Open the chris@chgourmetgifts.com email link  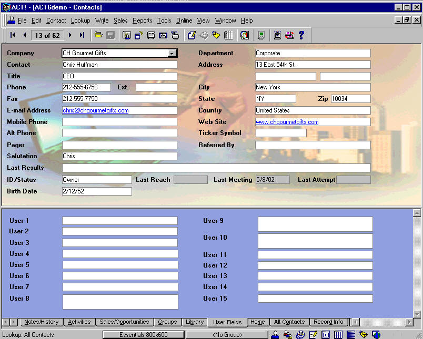pyautogui.click(x=96, y=110)
